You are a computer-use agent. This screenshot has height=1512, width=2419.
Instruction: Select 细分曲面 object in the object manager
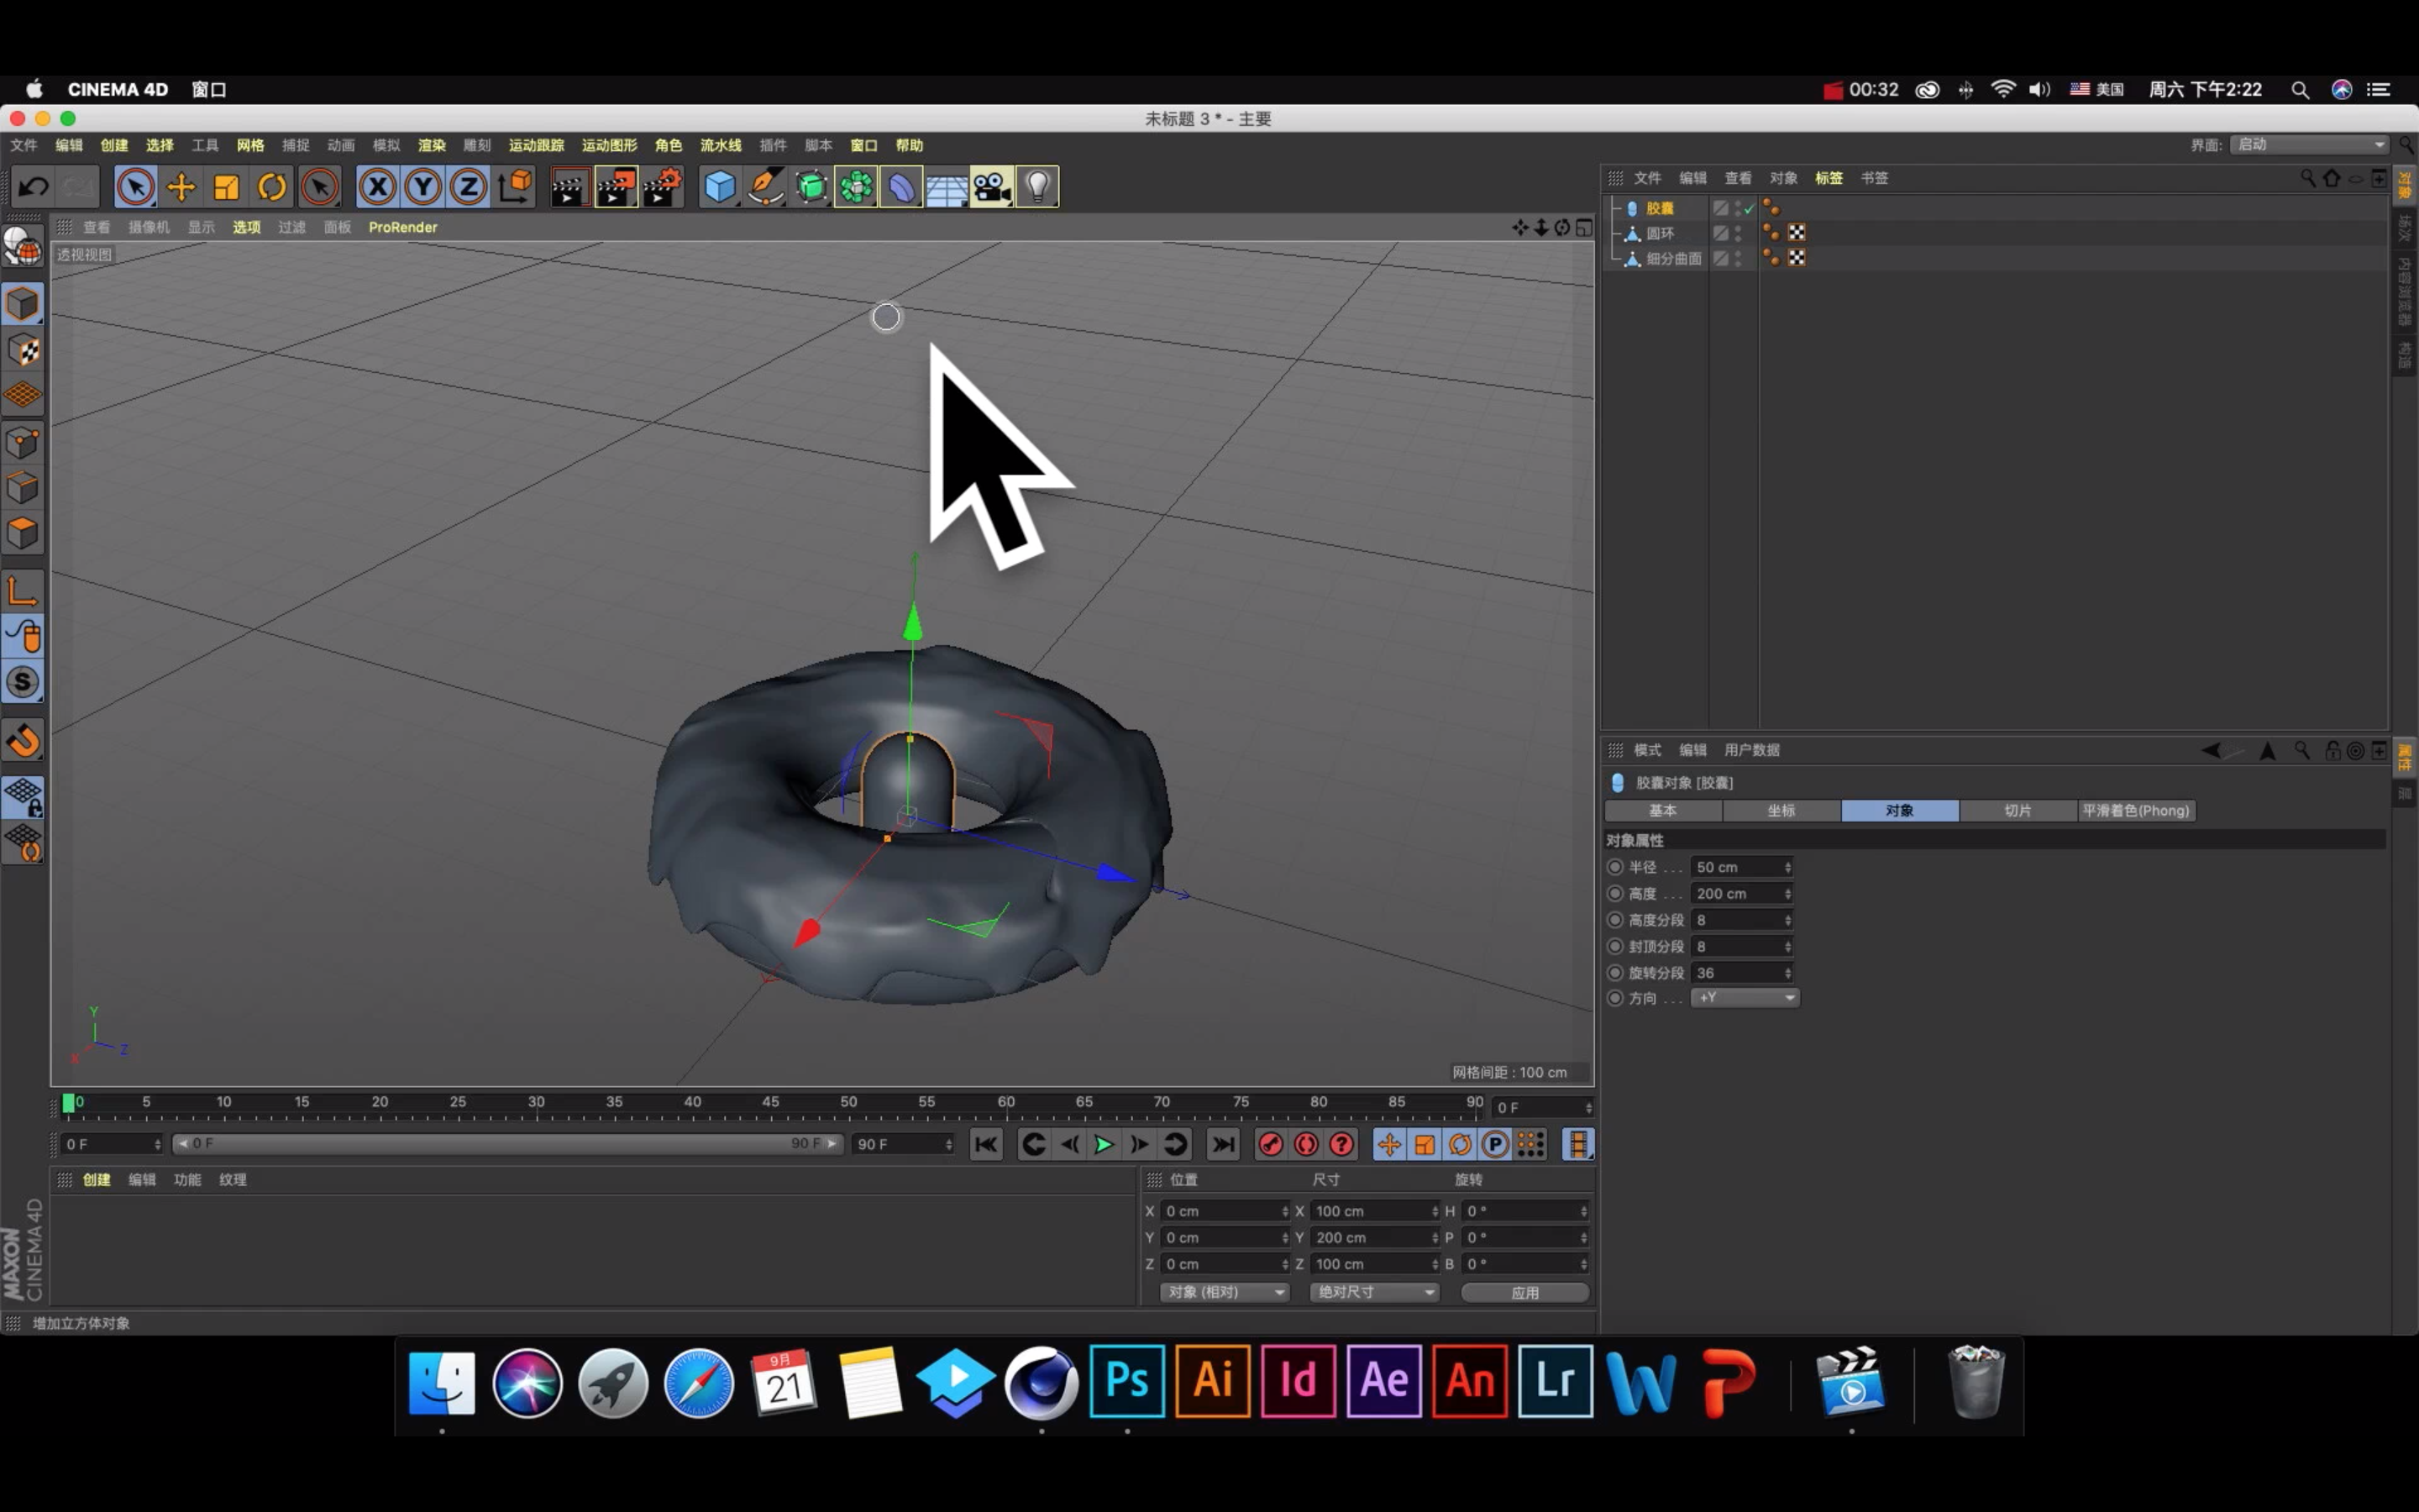point(1673,258)
